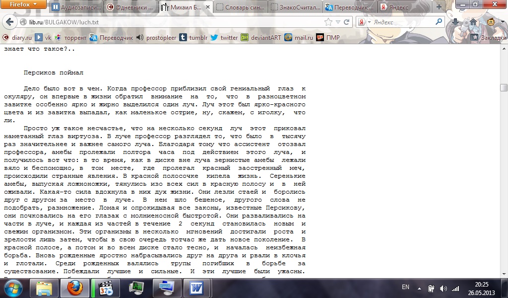508x298 pixels.
Task: Switch to the Аудиозаписи tab
Action: coord(76,7)
